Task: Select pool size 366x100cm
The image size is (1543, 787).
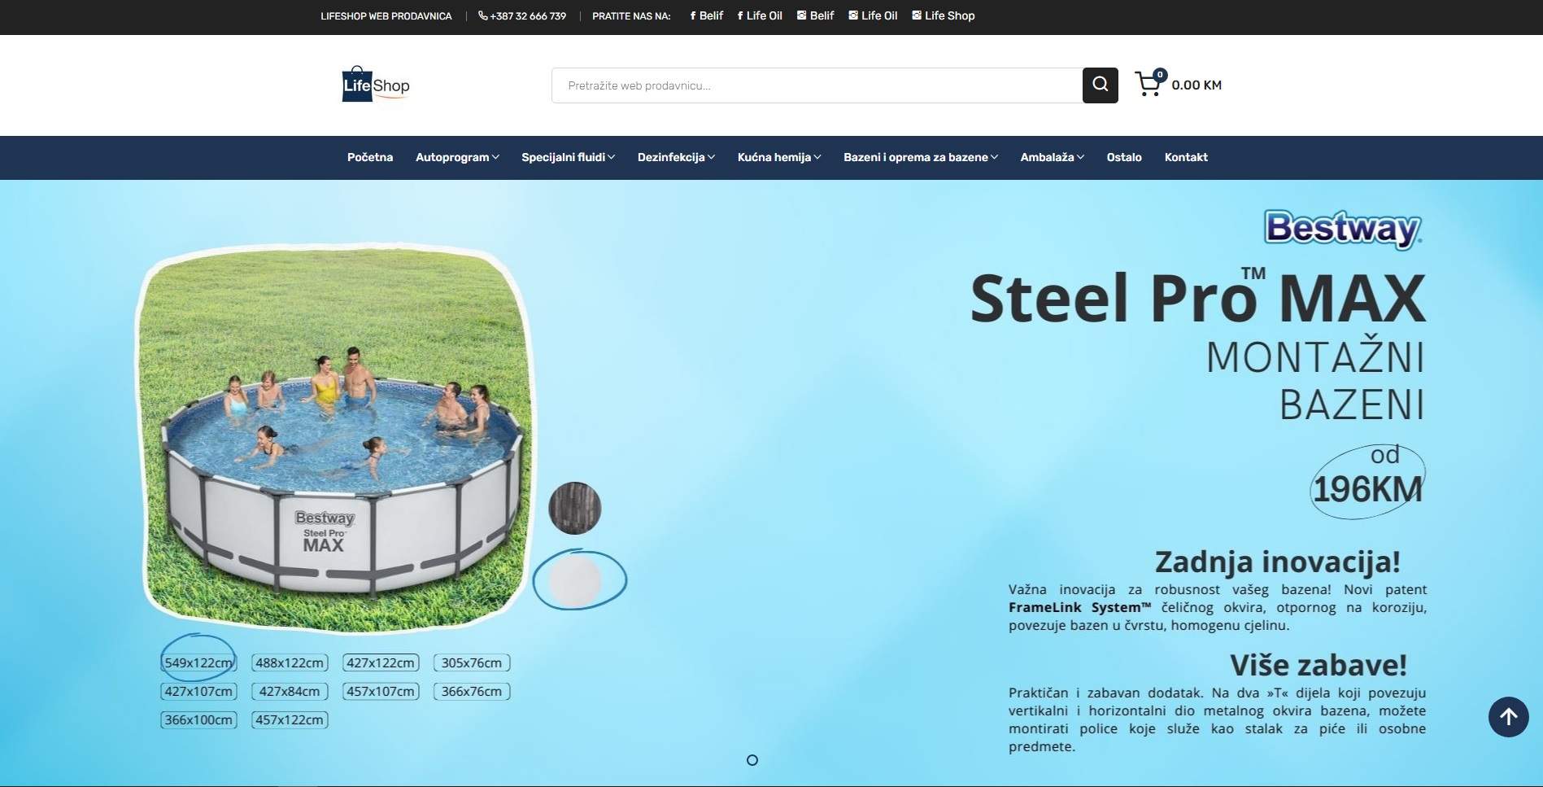Action: click(198, 719)
